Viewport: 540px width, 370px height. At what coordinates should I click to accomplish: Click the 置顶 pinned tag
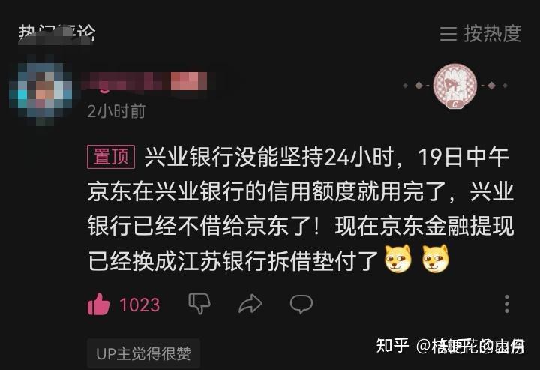(111, 157)
